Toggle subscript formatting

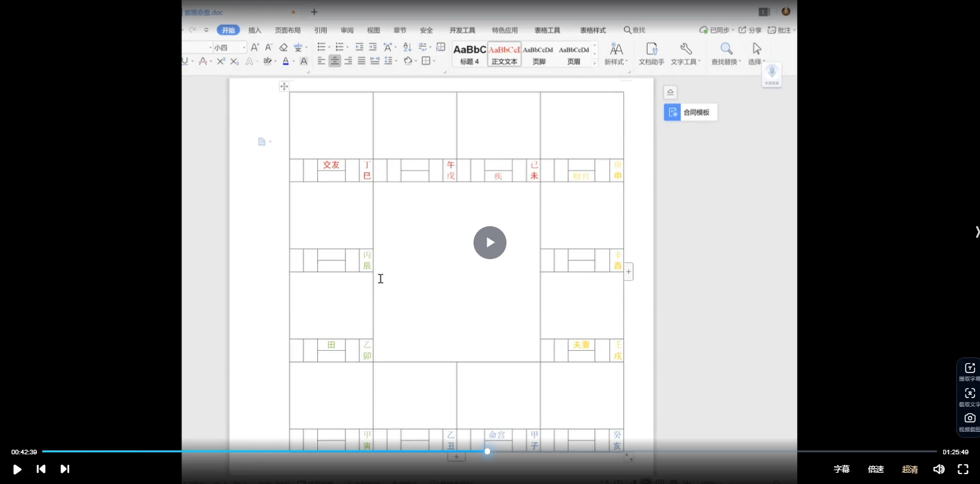tap(234, 61)
